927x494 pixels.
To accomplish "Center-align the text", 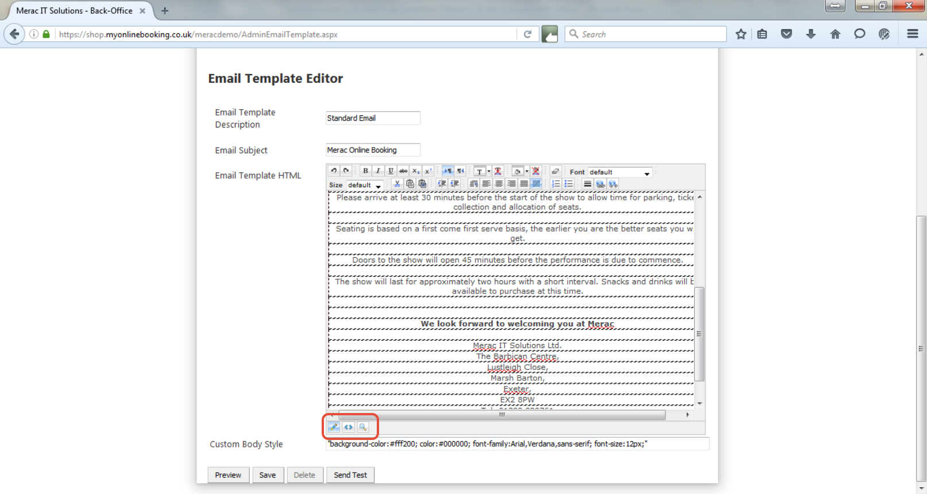I will tap(499, 184).
